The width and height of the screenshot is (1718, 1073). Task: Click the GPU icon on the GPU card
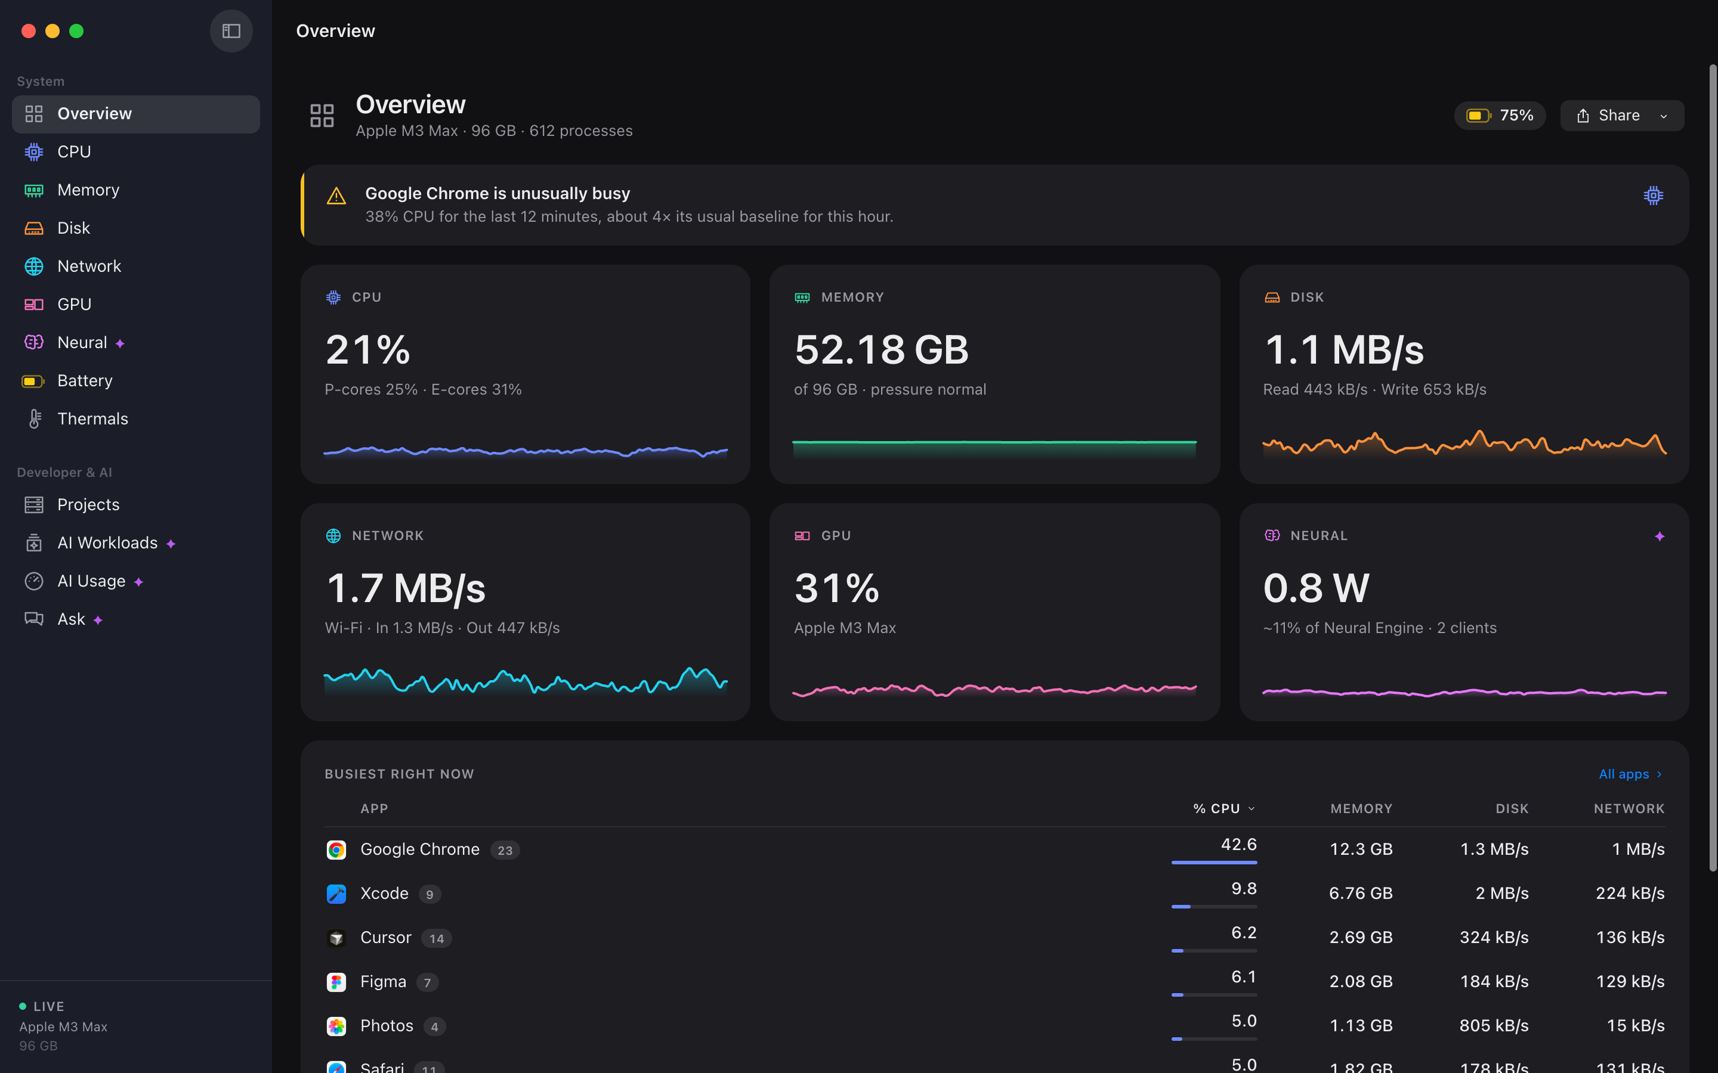[x=802, y=536]
